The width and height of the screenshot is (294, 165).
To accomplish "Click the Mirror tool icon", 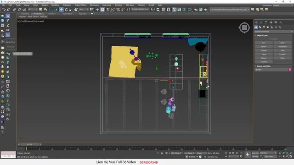I will (x=153, y=9).
